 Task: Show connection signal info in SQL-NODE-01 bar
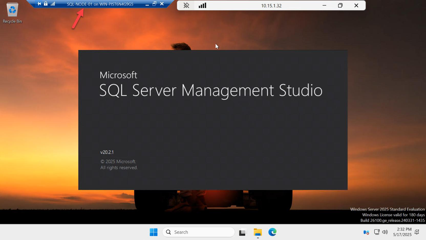tap(53, 4)
